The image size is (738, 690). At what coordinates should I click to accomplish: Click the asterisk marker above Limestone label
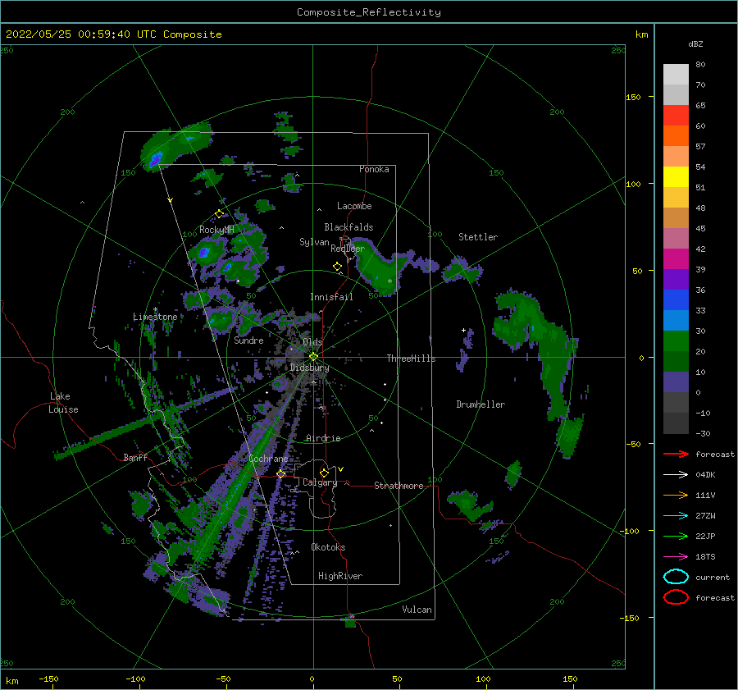click(x=155, y=309)
